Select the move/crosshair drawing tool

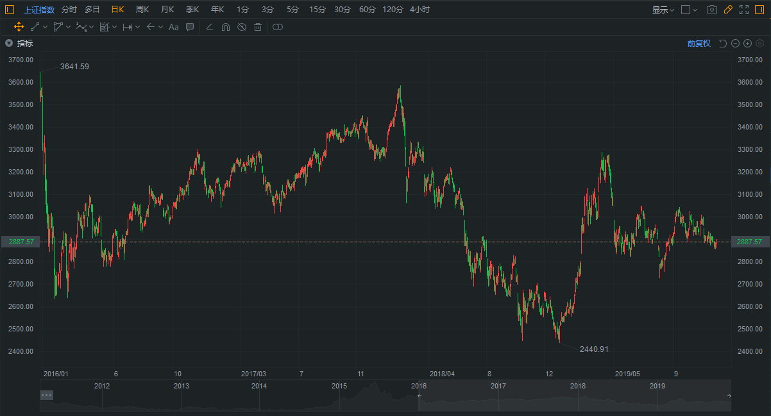point(19,27)
